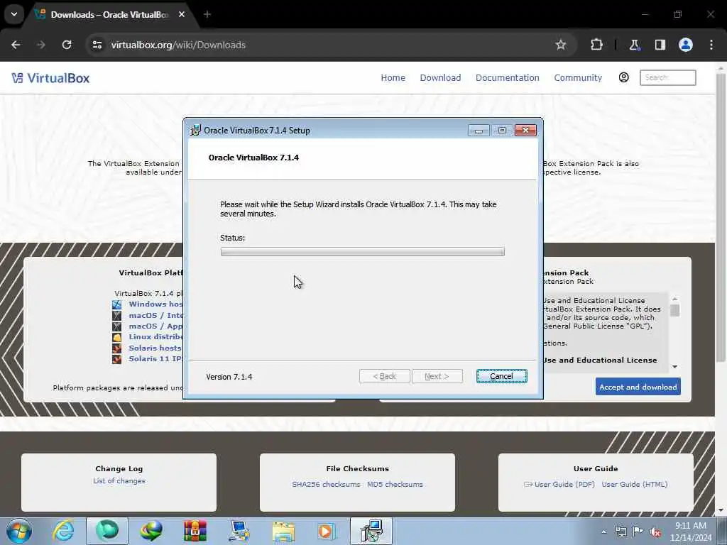This screenshot has height=545, width=727.
Task: Click the Action Center flag tray icon
Action: [638, 532]
